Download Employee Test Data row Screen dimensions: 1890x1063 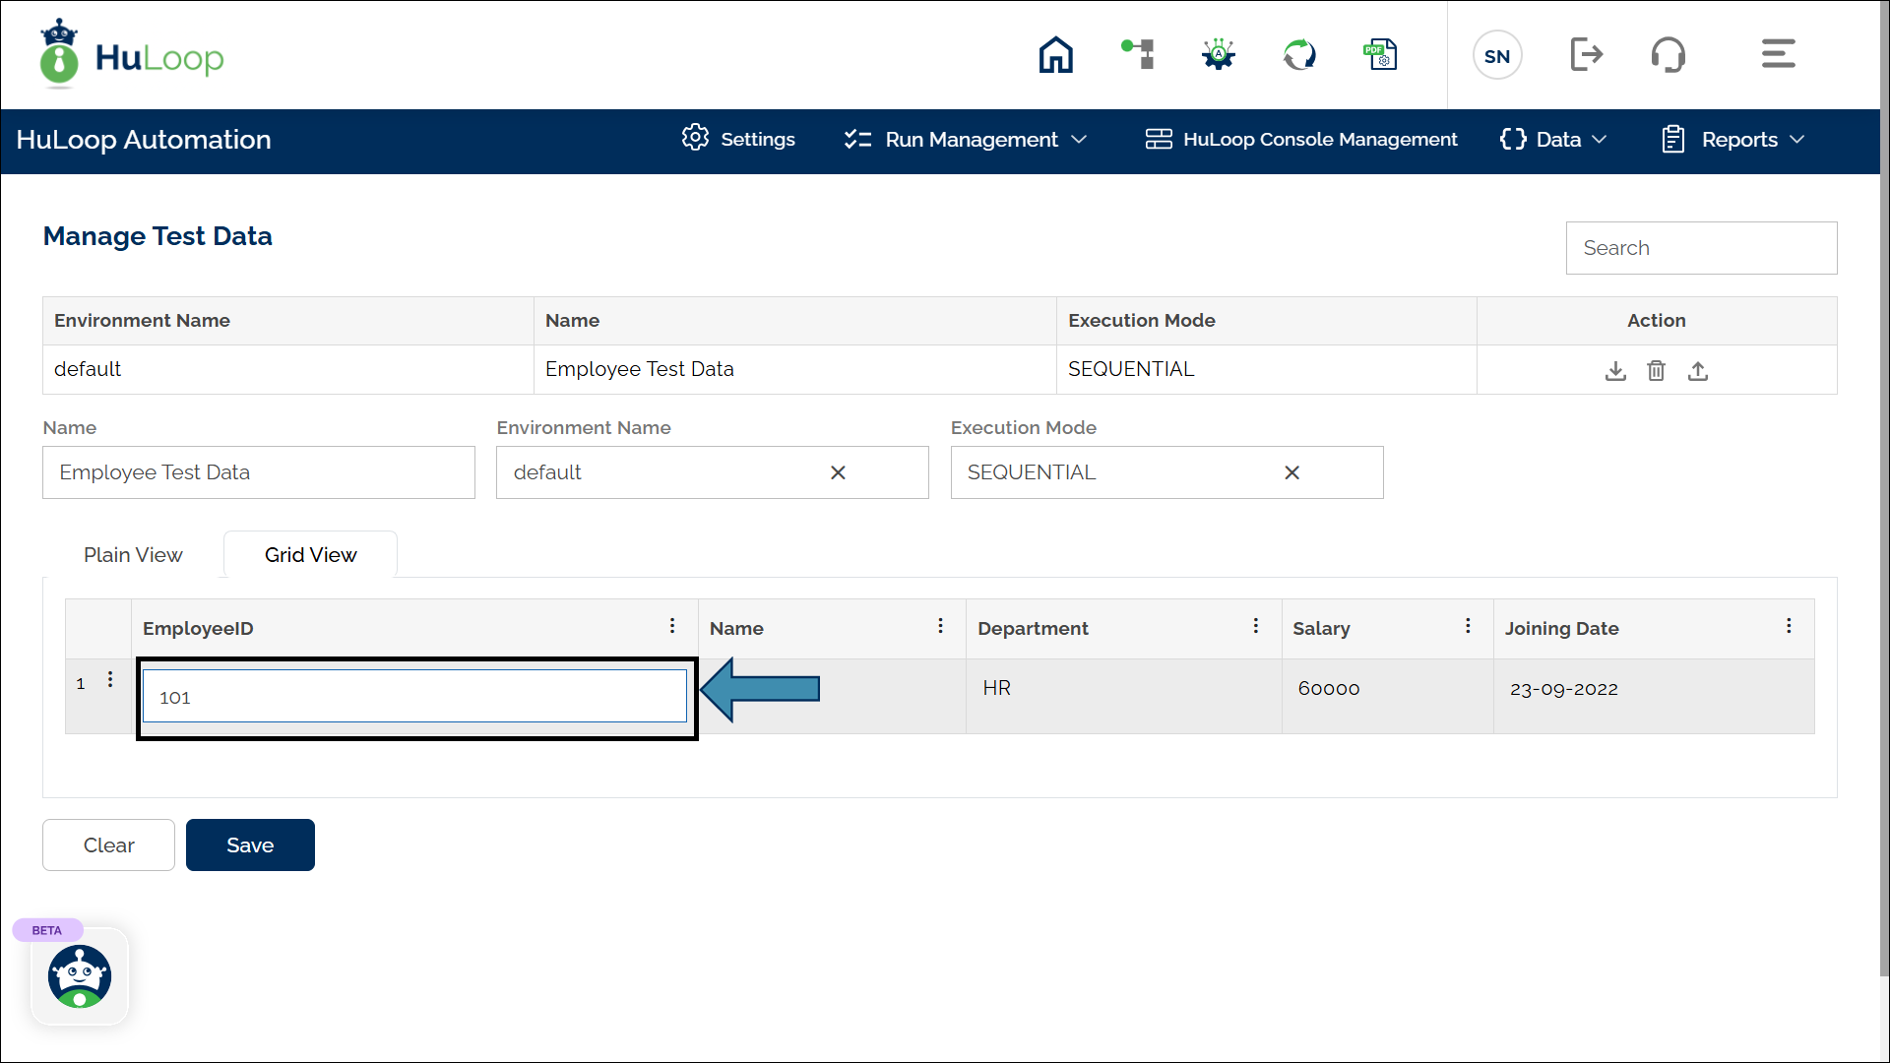click(x=1615, y=371)
